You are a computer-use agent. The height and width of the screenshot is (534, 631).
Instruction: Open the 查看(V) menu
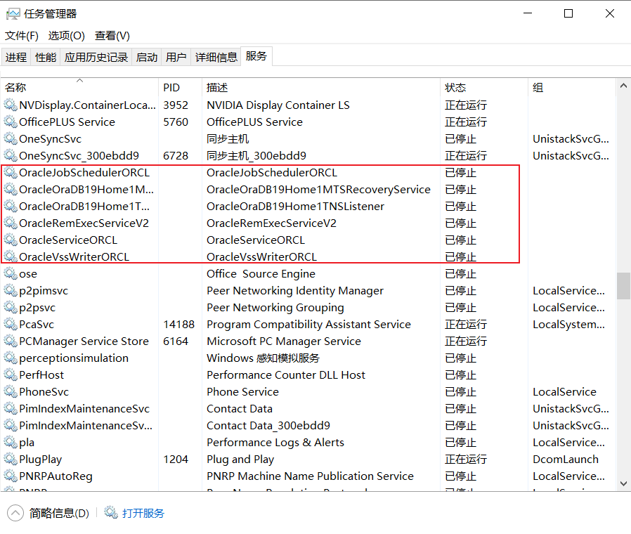112,36
